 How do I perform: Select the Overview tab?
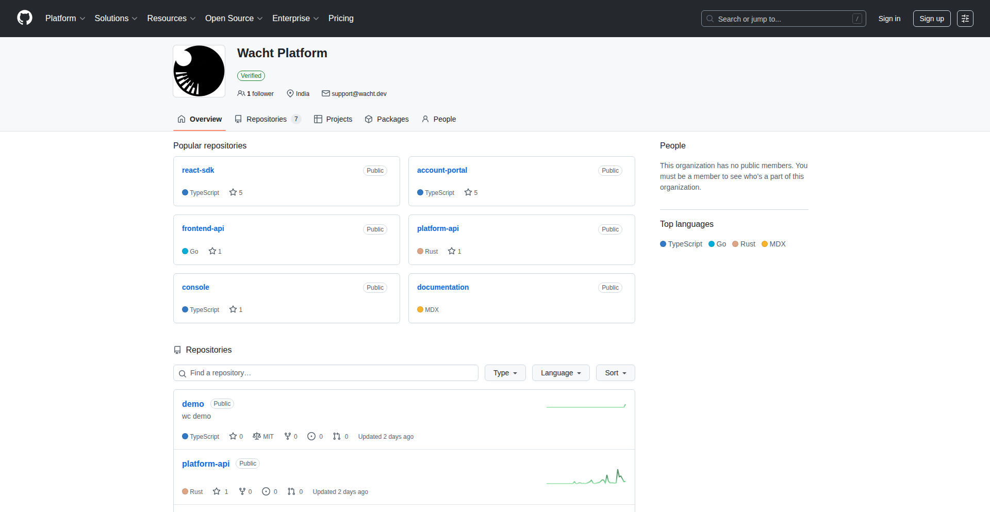coord(200,119)
